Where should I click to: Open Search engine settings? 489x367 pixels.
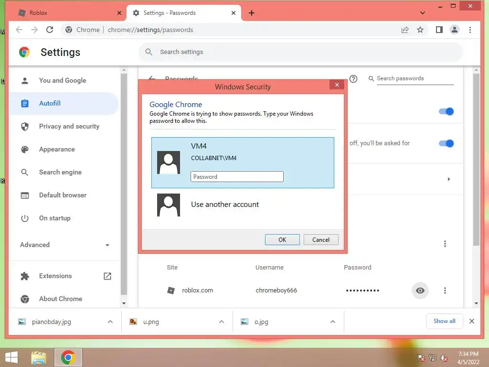(x=64, y=172)
